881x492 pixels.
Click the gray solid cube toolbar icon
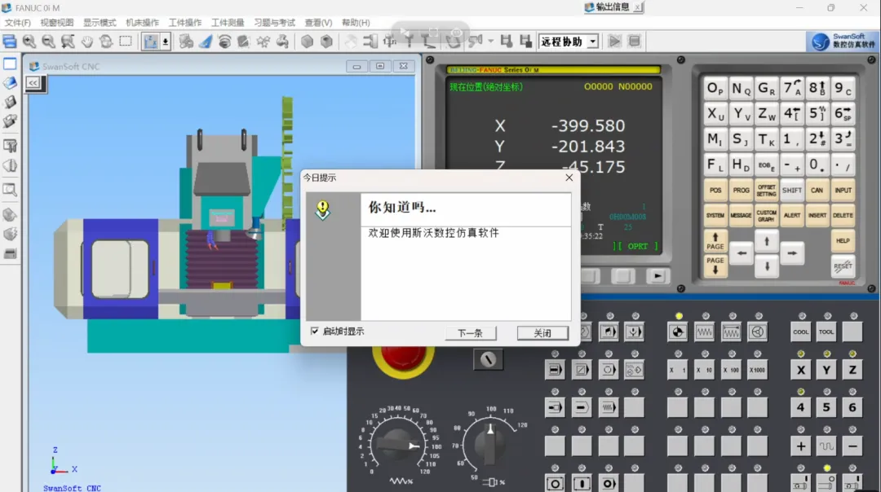pyautogui.click(x=307, y=42)
